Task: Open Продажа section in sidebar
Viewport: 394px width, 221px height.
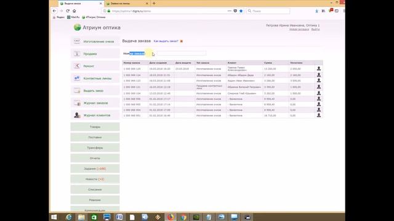Action: pyautogui.click(x=95, y=53)
